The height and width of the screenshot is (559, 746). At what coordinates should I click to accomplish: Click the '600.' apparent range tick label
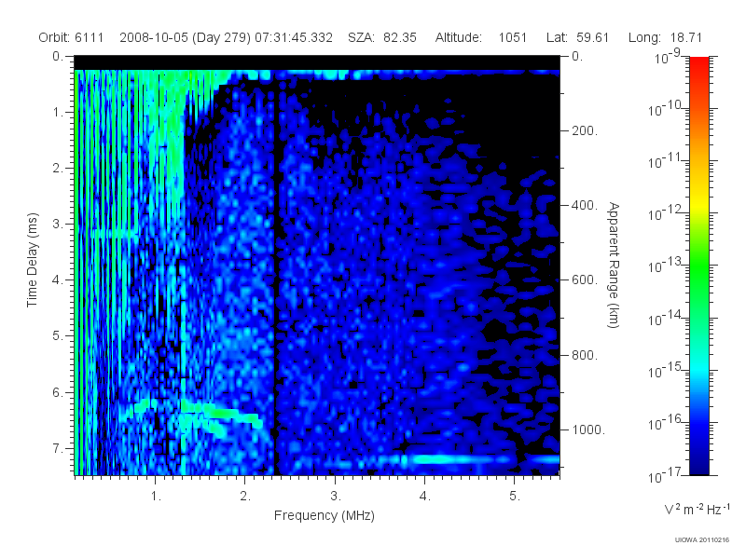click(585, 280)
